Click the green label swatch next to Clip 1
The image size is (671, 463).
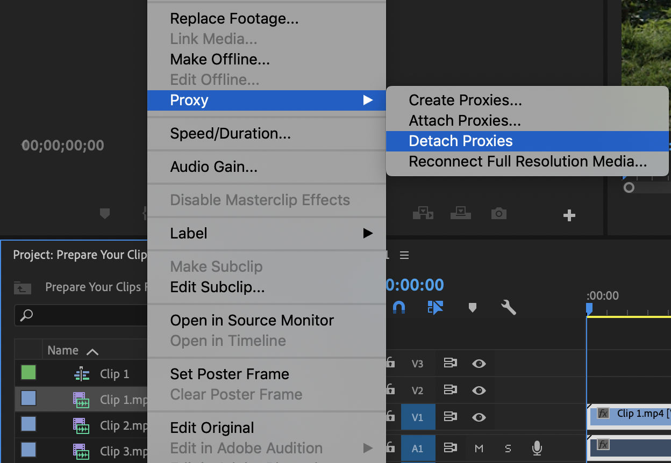(28, 373)
